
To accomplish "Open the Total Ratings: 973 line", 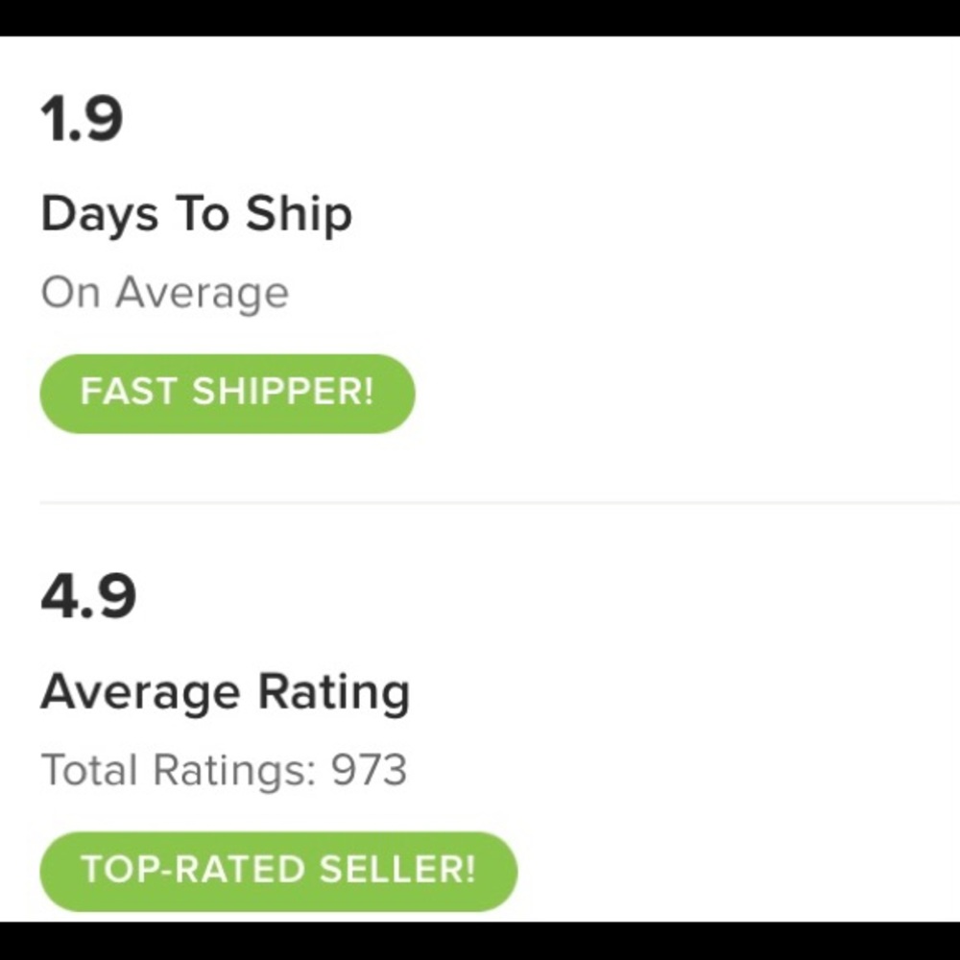I will (x=224, y=770).
